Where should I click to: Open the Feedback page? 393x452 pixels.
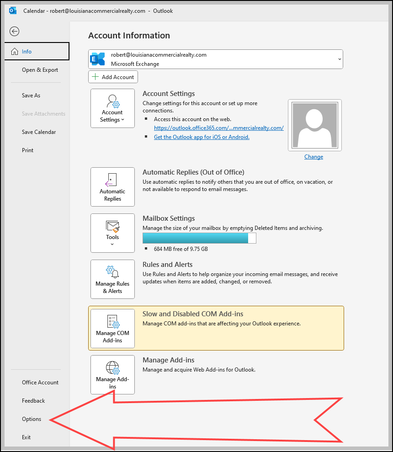33,401
